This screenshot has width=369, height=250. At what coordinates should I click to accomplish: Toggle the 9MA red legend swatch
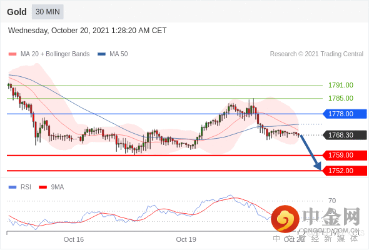43,187
